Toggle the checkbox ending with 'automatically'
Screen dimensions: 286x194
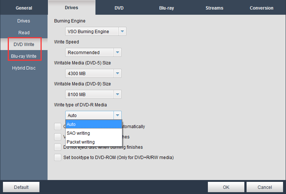57,126
